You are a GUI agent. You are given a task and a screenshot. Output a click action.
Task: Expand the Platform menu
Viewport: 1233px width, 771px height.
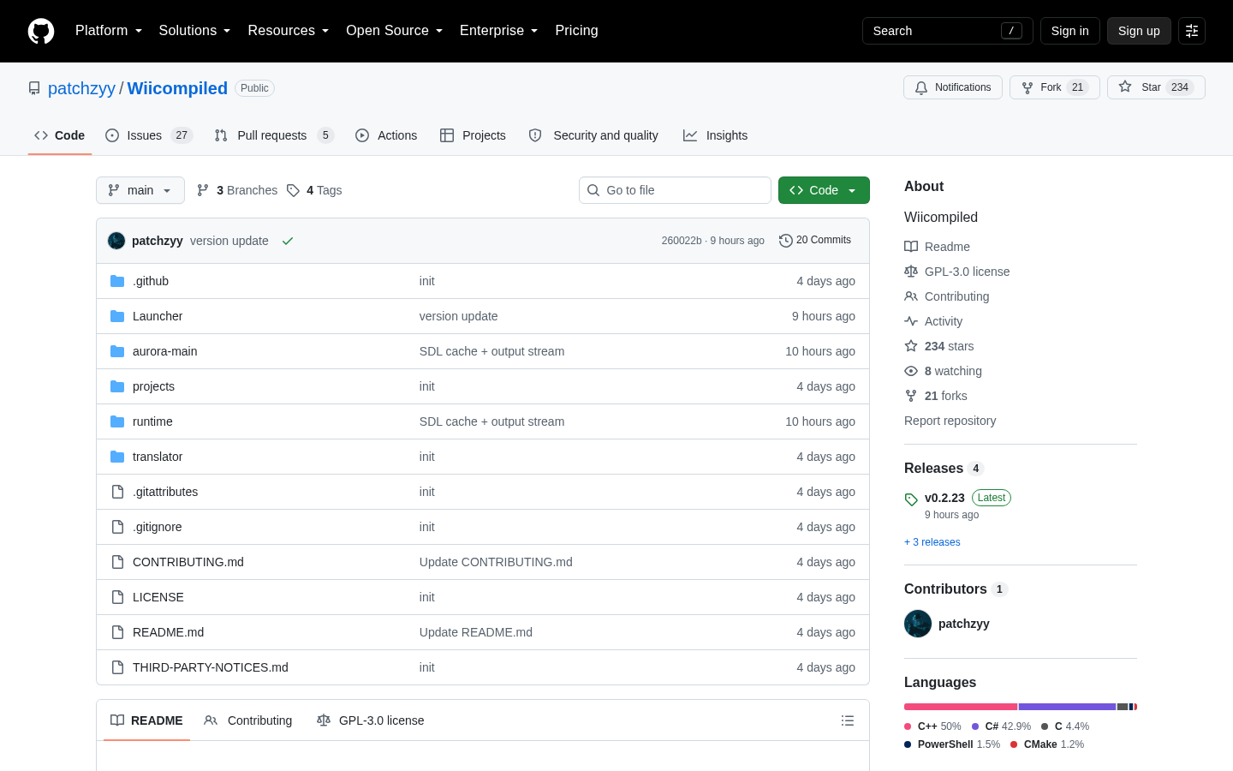click(109, 31)
